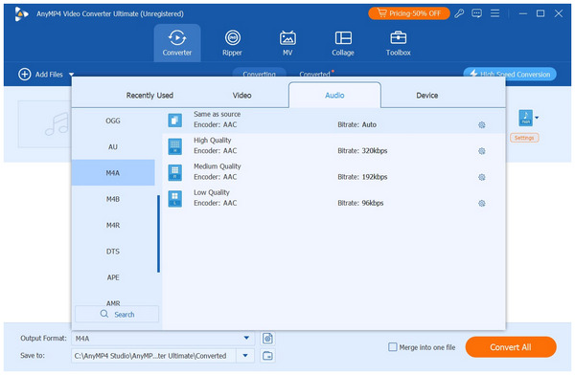Select OGG format in list
This screenshot has width=575, height=375.
point(113,121)
